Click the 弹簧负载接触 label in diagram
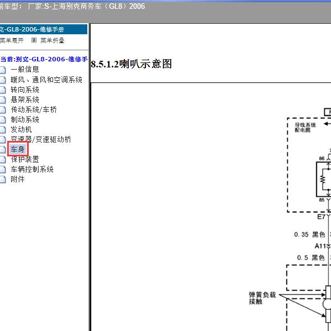Image resolution: width=331 pixels, height=331 pixels. click(x=262, y=298)
